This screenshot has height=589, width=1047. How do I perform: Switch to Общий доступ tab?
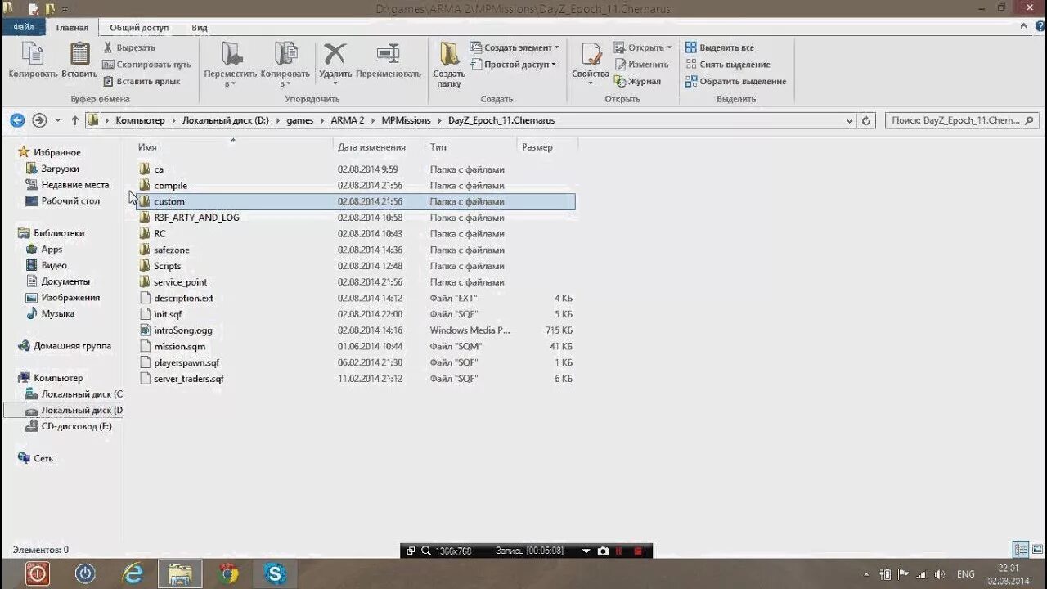pos(139,27)
